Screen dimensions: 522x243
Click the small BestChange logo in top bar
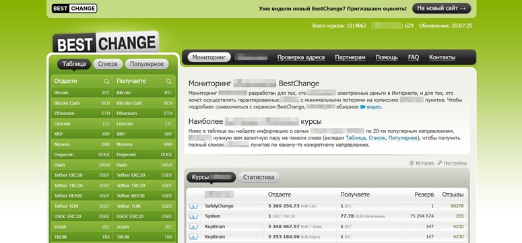tap(74, 8)
